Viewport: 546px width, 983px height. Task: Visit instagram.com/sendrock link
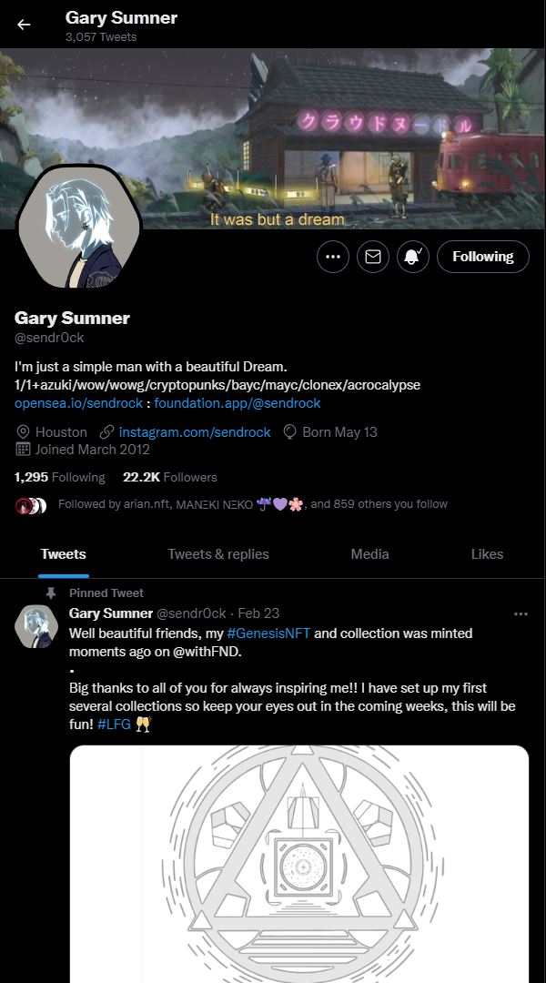coord(195,432)
